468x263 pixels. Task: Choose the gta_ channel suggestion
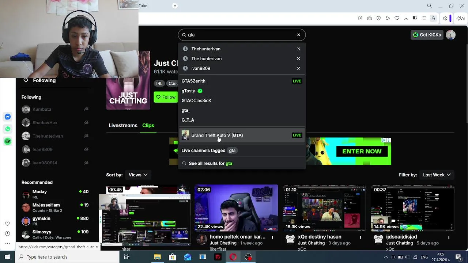(242, 110)
